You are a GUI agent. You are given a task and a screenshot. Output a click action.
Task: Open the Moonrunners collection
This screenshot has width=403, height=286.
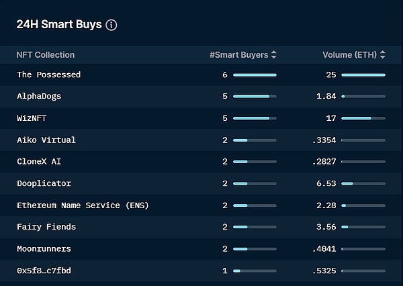tap(44, 249)
